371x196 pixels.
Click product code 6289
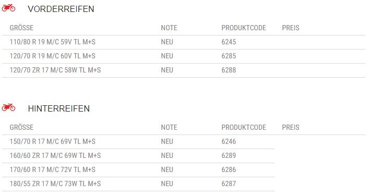229,155
